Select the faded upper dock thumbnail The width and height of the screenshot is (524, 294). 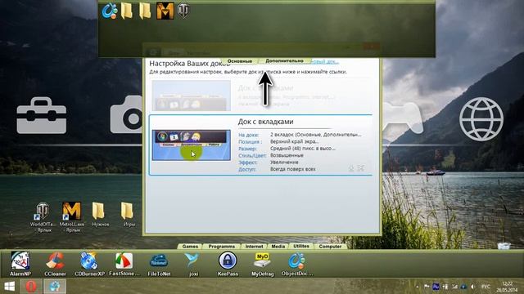[191, 96]
